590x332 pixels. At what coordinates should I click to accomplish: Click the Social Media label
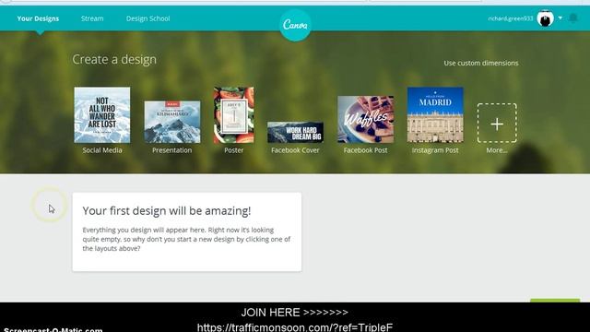tap(102, 150)
